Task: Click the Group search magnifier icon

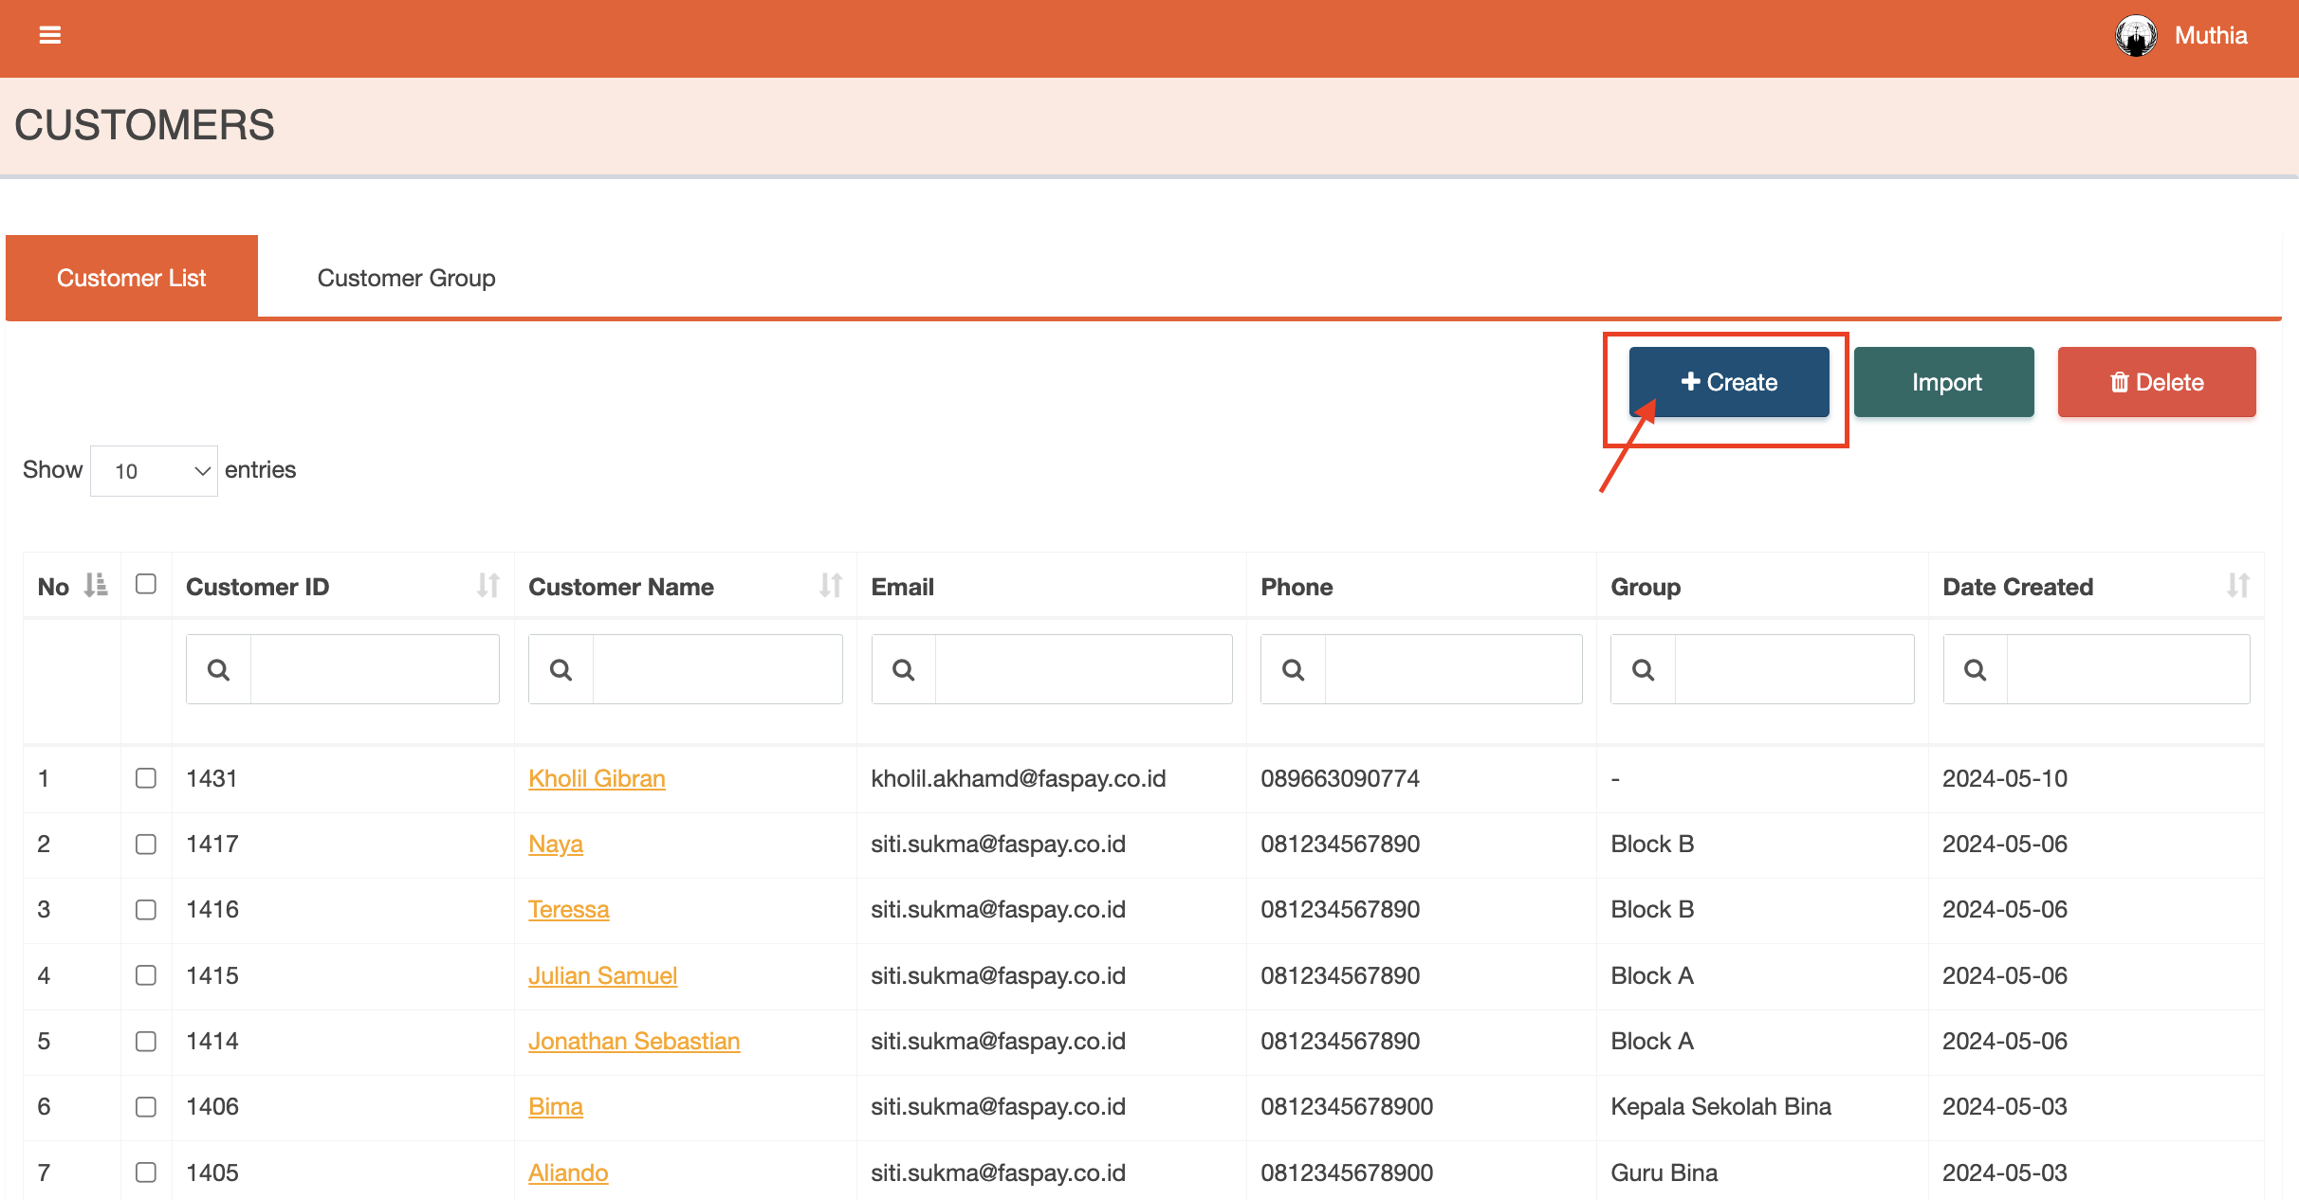Action: coord(1643,670)
